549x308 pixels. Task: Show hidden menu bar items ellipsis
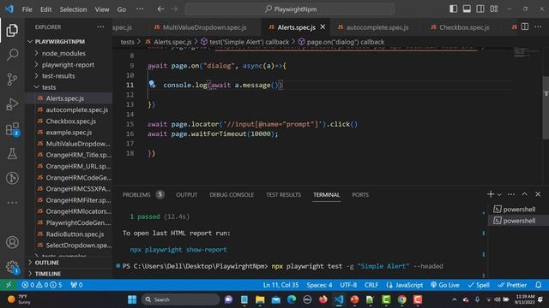pyautogui.click(x=140, y=9)
